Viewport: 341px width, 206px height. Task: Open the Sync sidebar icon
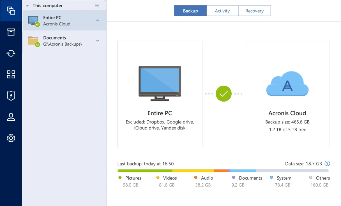click(x=11, y=53)
